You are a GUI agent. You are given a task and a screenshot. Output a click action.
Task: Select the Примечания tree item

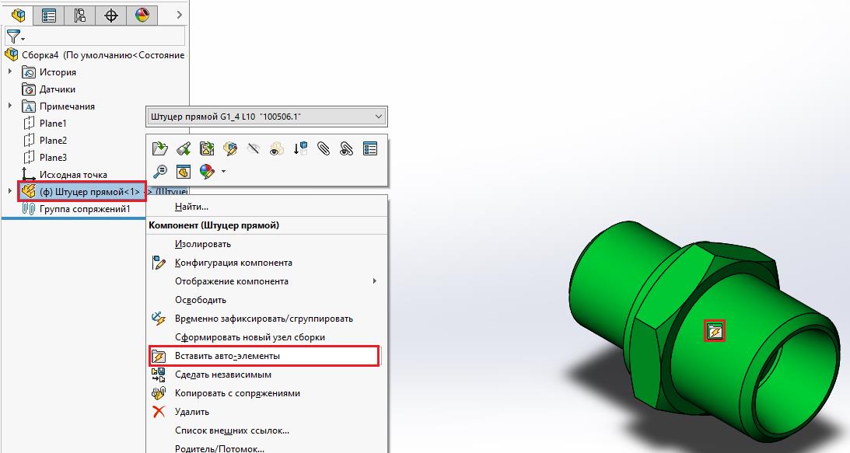67,106
